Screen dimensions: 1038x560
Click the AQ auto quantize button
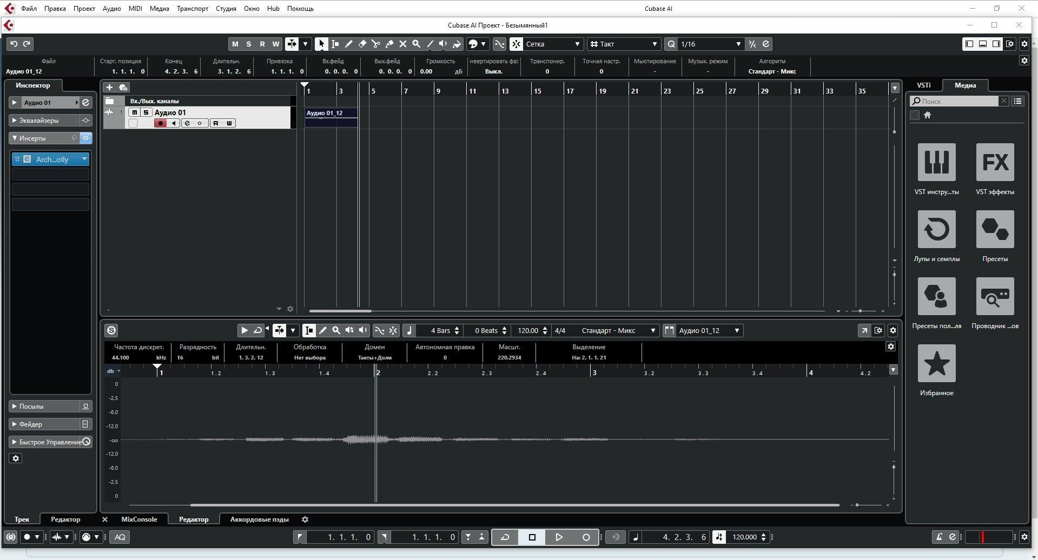point(120,537)
